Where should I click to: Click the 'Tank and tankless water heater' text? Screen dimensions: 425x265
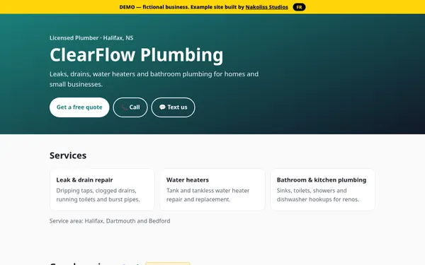click(208, 195)
